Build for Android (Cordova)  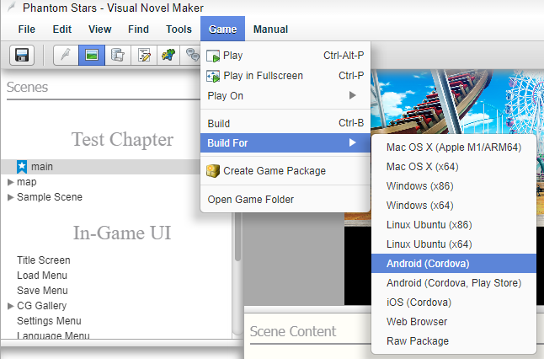454,264
